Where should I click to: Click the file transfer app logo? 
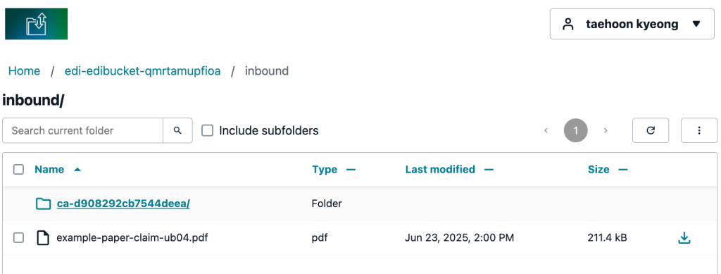[x=37, y=23]
